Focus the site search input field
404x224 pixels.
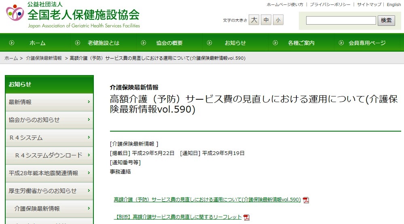pyautogui.click(x=341, y=20)
